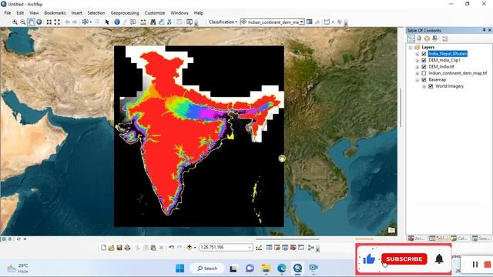Uncheck India_Nepal_Bhutan layer visibility
Image resolution: width=493 pixels, height=277 pixels.
coord(424,54)
